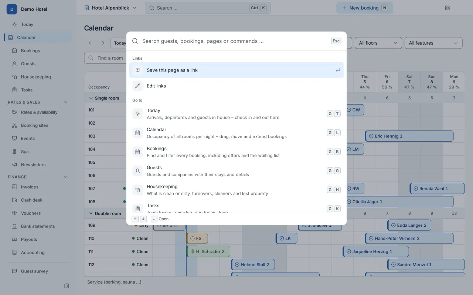473x295 pixels.
Task: Open Tasks in the left sidebar
Action: pyautogui.click(x=38, y=90)
